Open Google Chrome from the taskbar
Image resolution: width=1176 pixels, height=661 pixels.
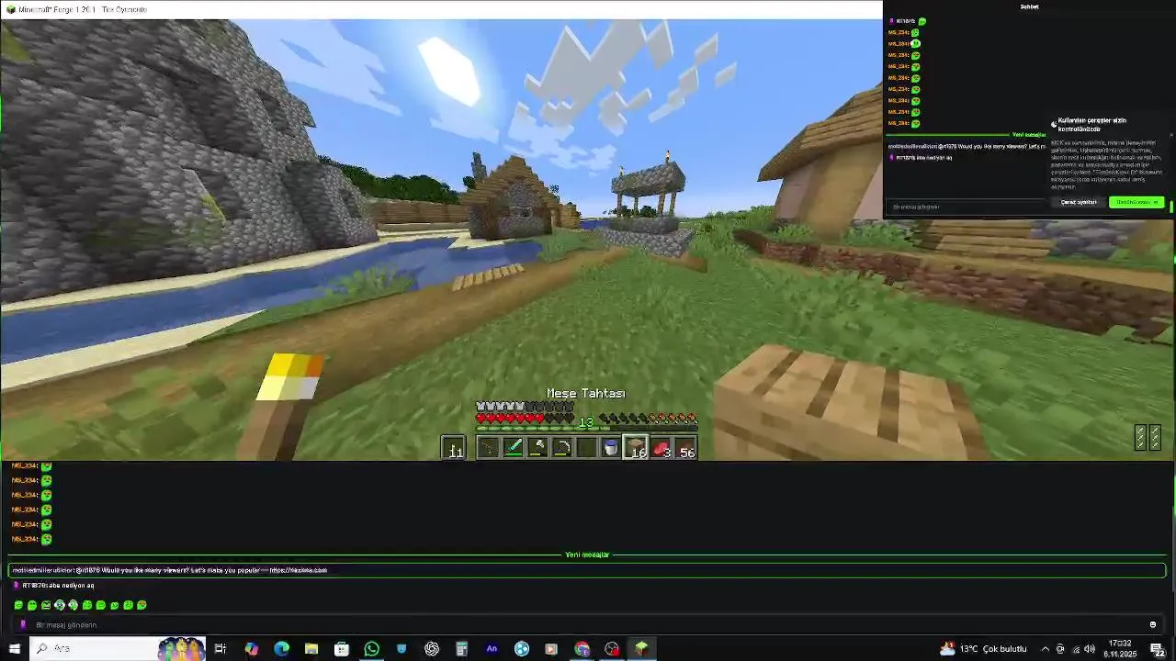click(582, 649)
